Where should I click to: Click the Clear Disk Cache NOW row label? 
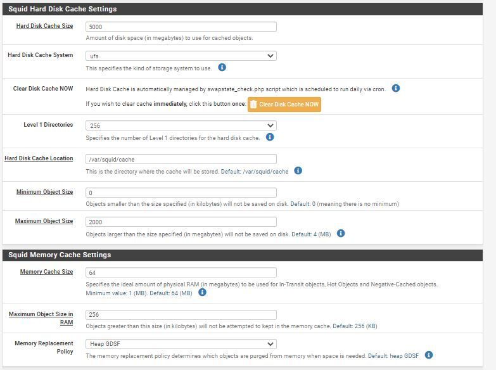pos(43,89)
